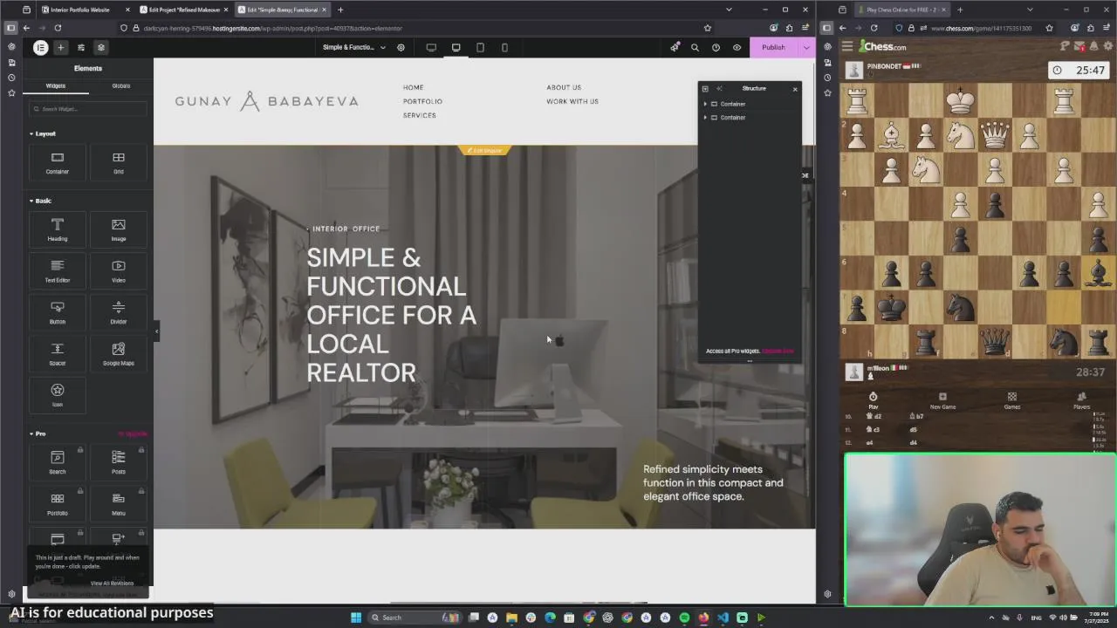Click the Publish button
This screenshot has width=1117, height=628.
773,47
